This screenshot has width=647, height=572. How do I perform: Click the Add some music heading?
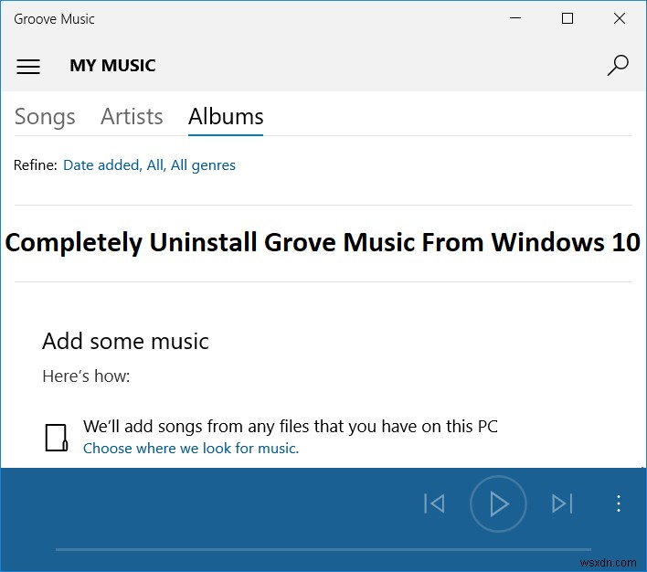click(x=125, y=342)
